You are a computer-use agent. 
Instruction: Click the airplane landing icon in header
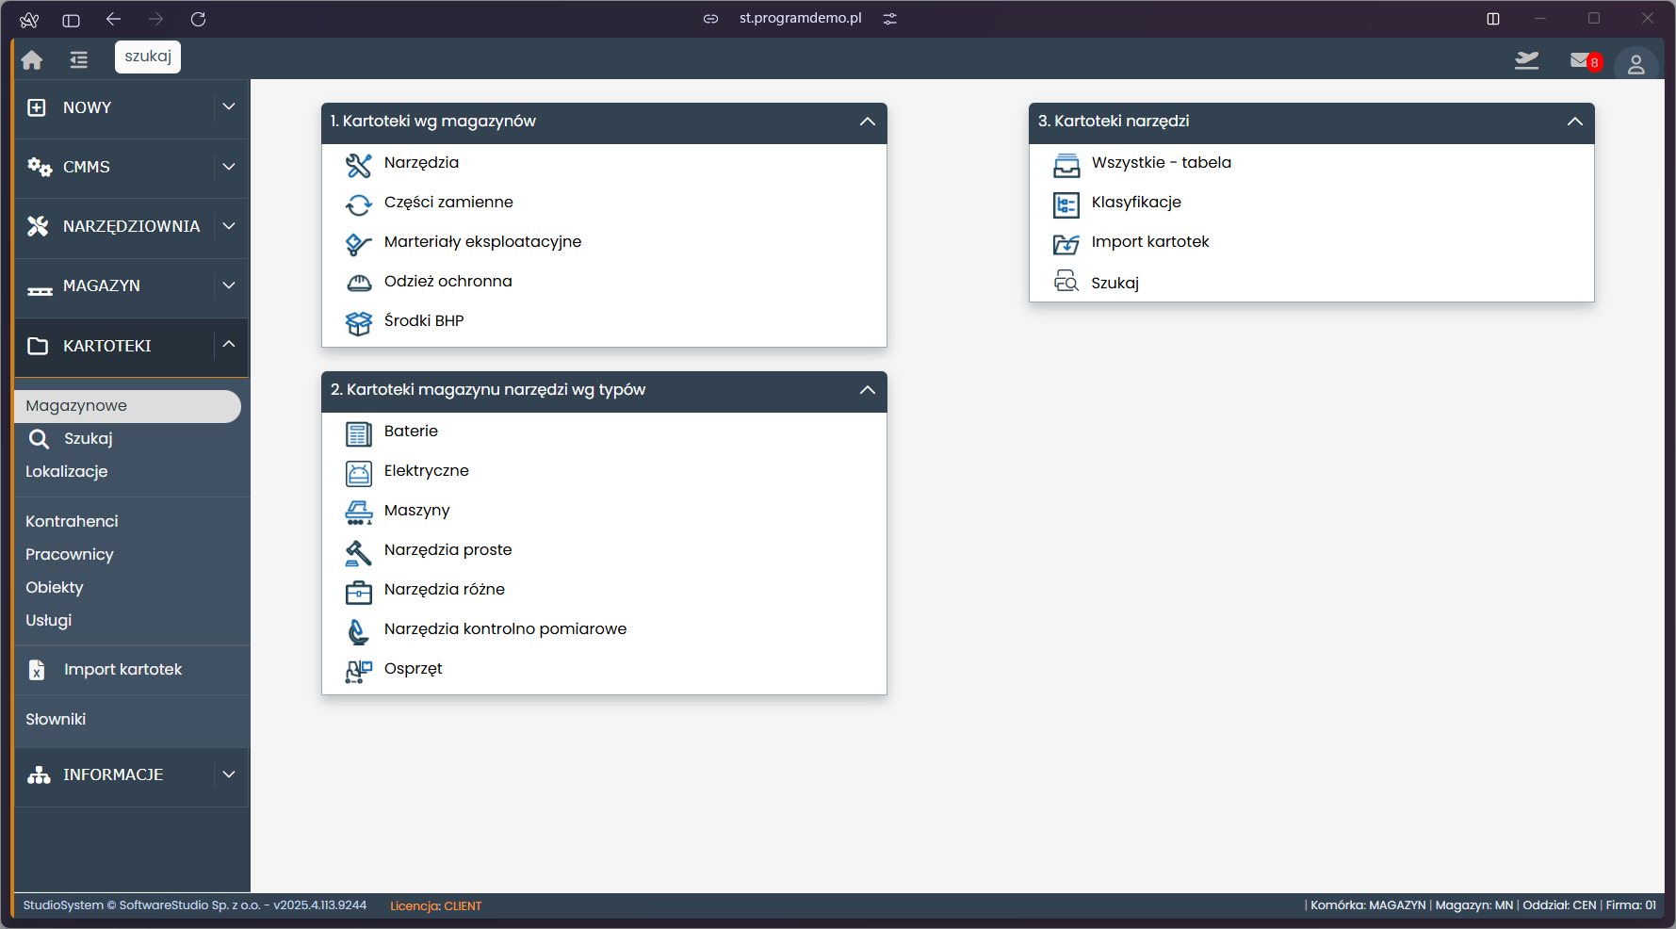click(x=1526, y=60)
